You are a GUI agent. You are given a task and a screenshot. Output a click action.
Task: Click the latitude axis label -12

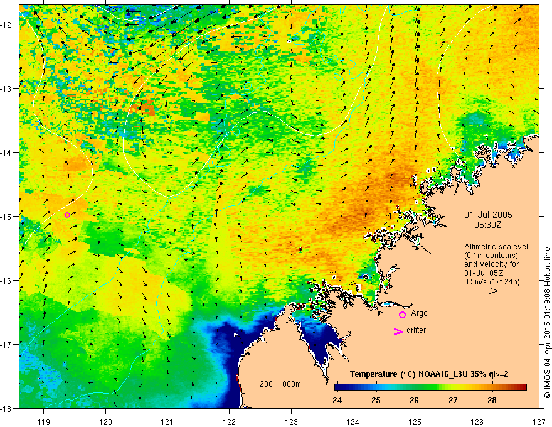tap(6, 24)
